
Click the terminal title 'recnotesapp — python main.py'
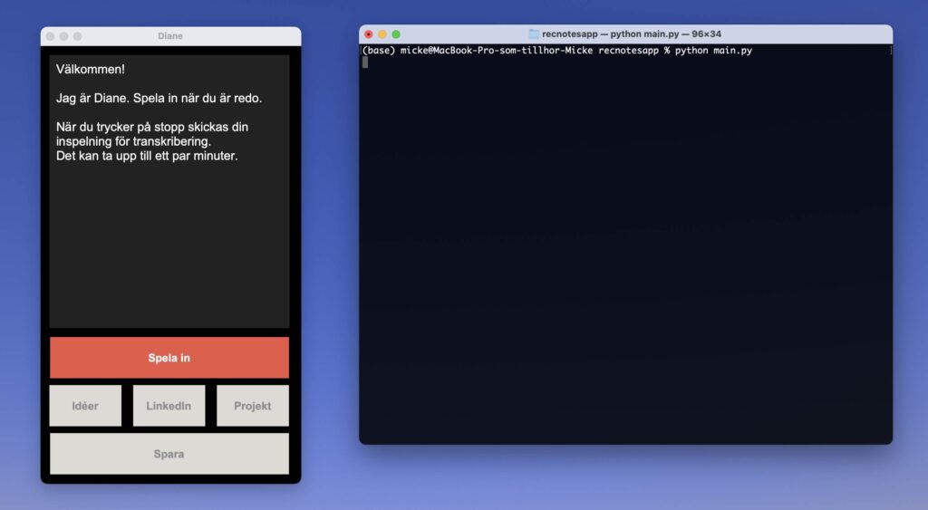tap(632, 34)
